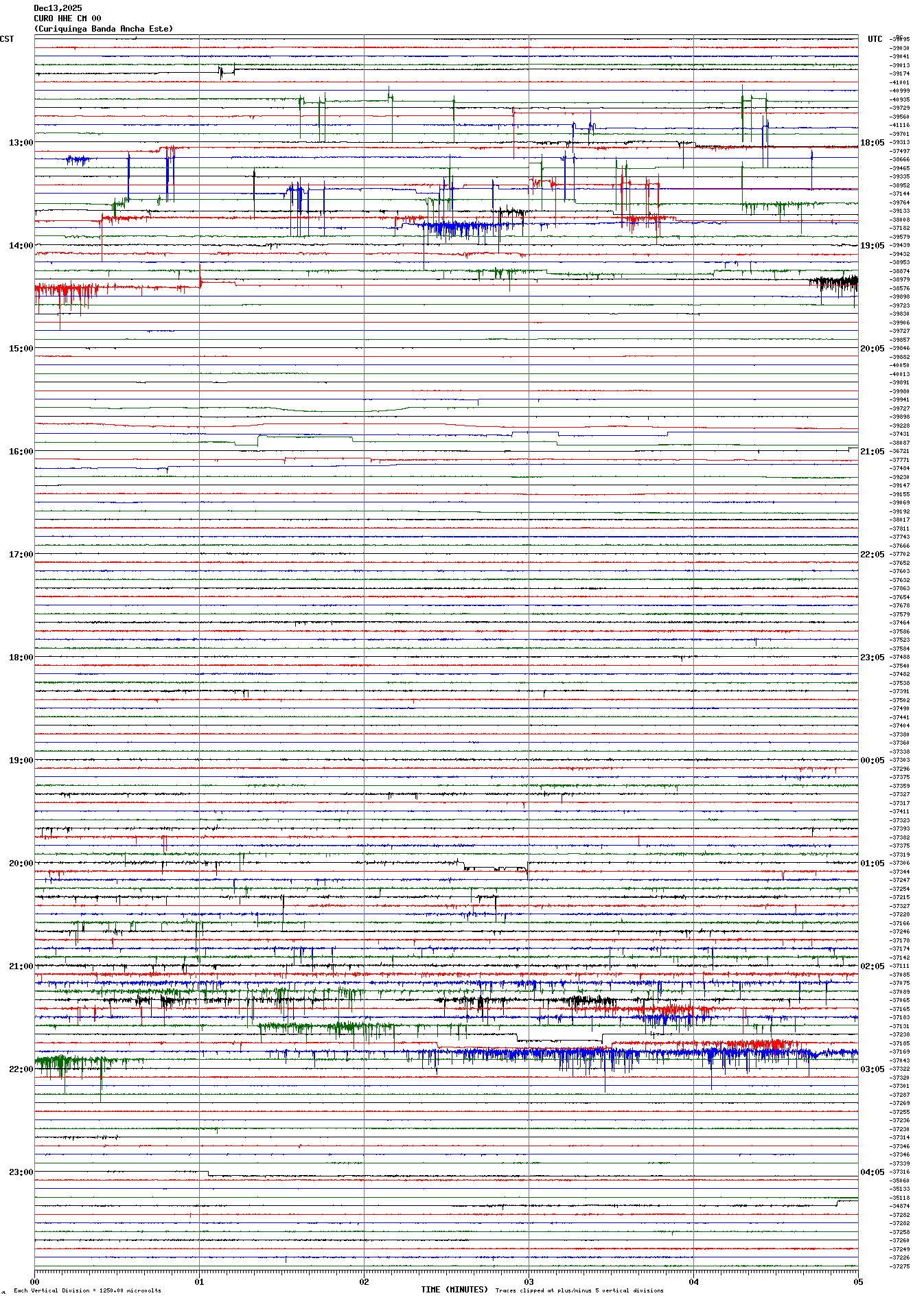Click the Dec13,2025 date header
The height and width of the screenshot is (1300, 913).
[x=58, y=8]
